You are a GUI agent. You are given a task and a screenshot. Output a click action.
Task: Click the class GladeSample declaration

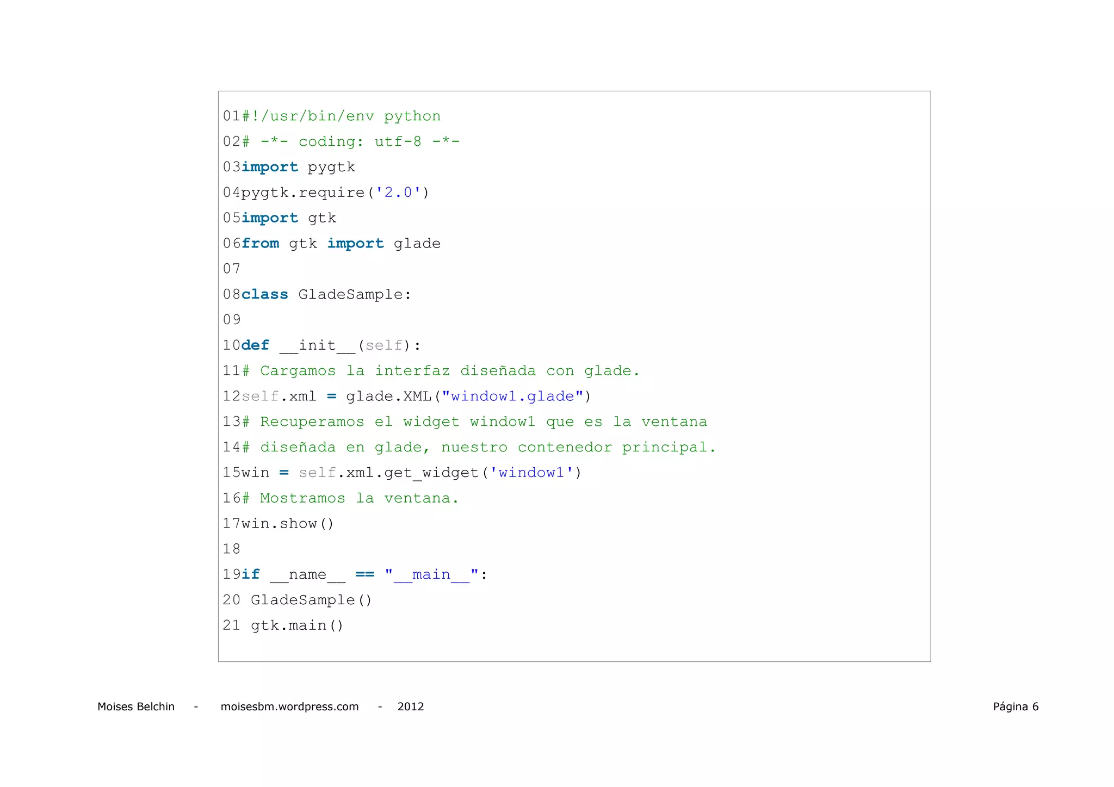tap(325, 294)
